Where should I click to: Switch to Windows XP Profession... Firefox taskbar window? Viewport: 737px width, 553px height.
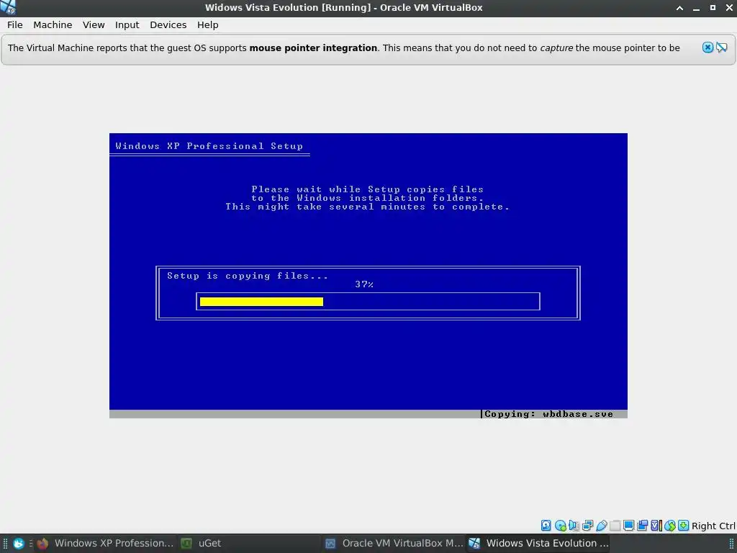click(x=105, y=543)
